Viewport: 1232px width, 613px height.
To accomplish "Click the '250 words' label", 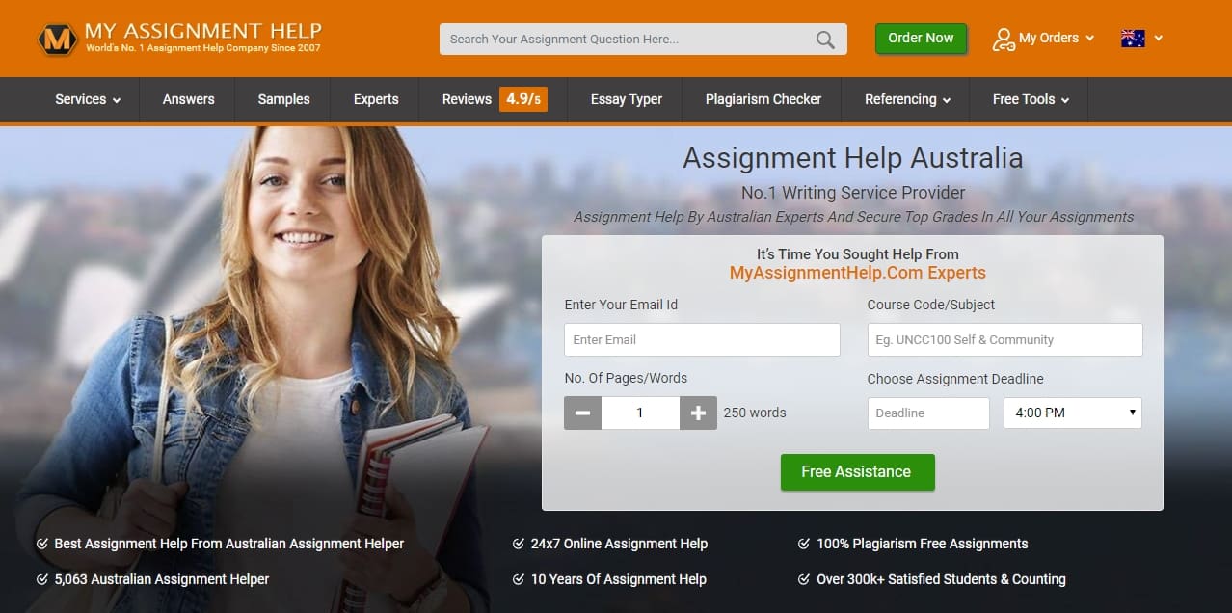I will click(x=755, y=413).
